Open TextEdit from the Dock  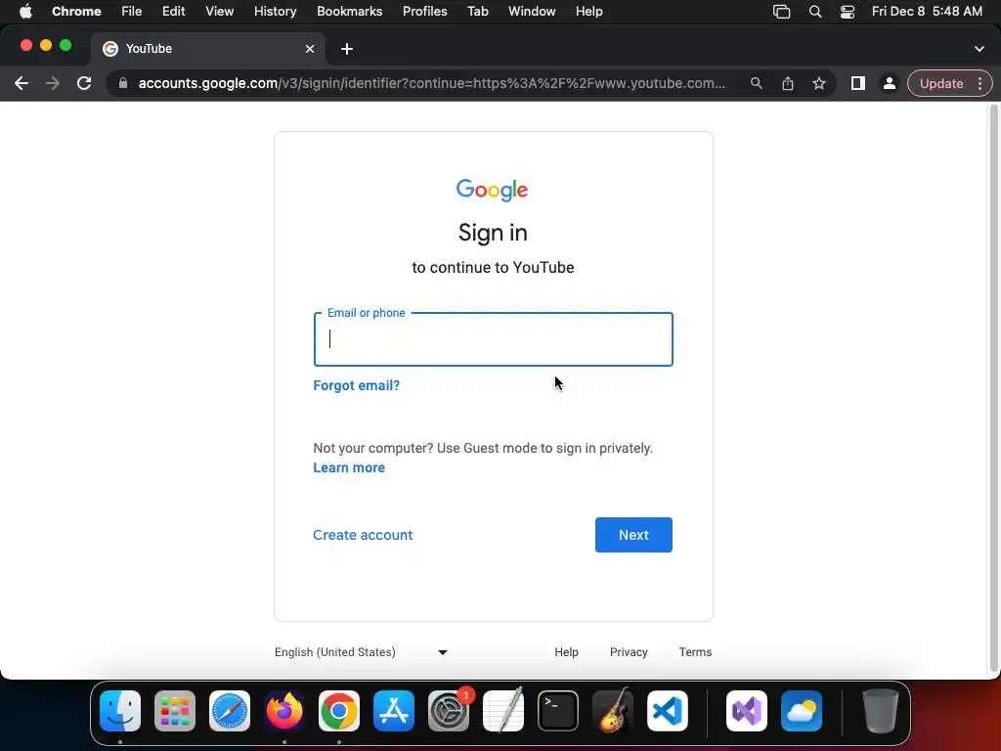pos(503,711)
